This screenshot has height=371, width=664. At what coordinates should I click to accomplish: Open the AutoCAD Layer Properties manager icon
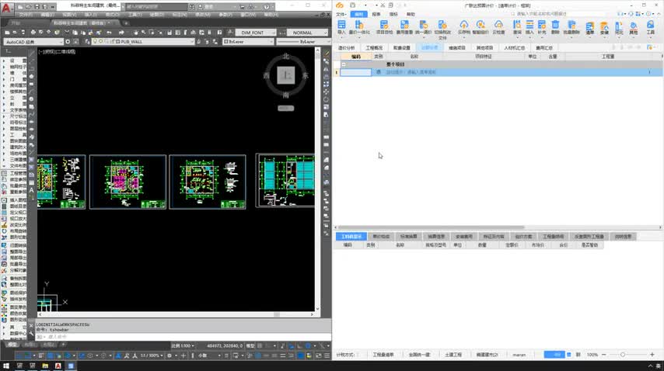[x=88, y=41]
